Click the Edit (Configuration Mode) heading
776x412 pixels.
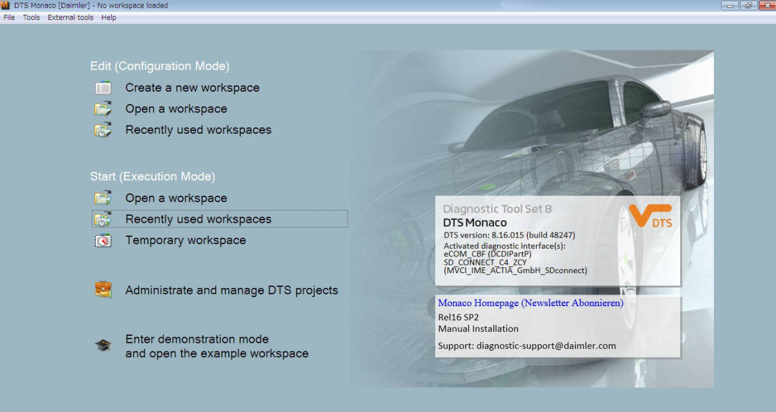point(160,66)
